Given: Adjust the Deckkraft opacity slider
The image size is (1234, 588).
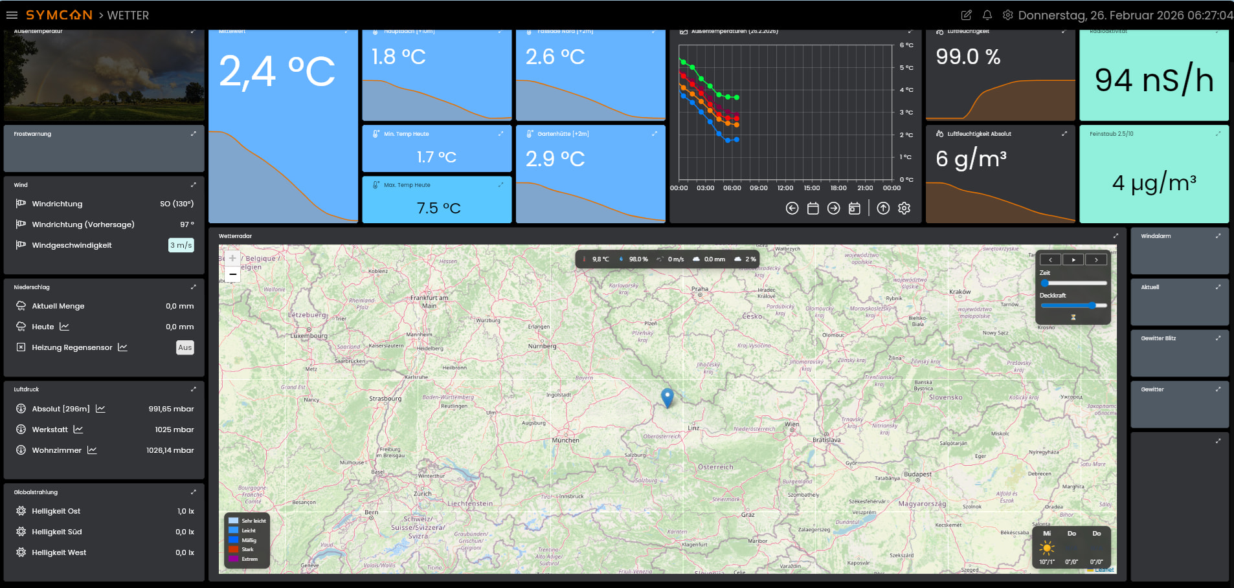Looking at the screenshot, I should click(1092, 305).
